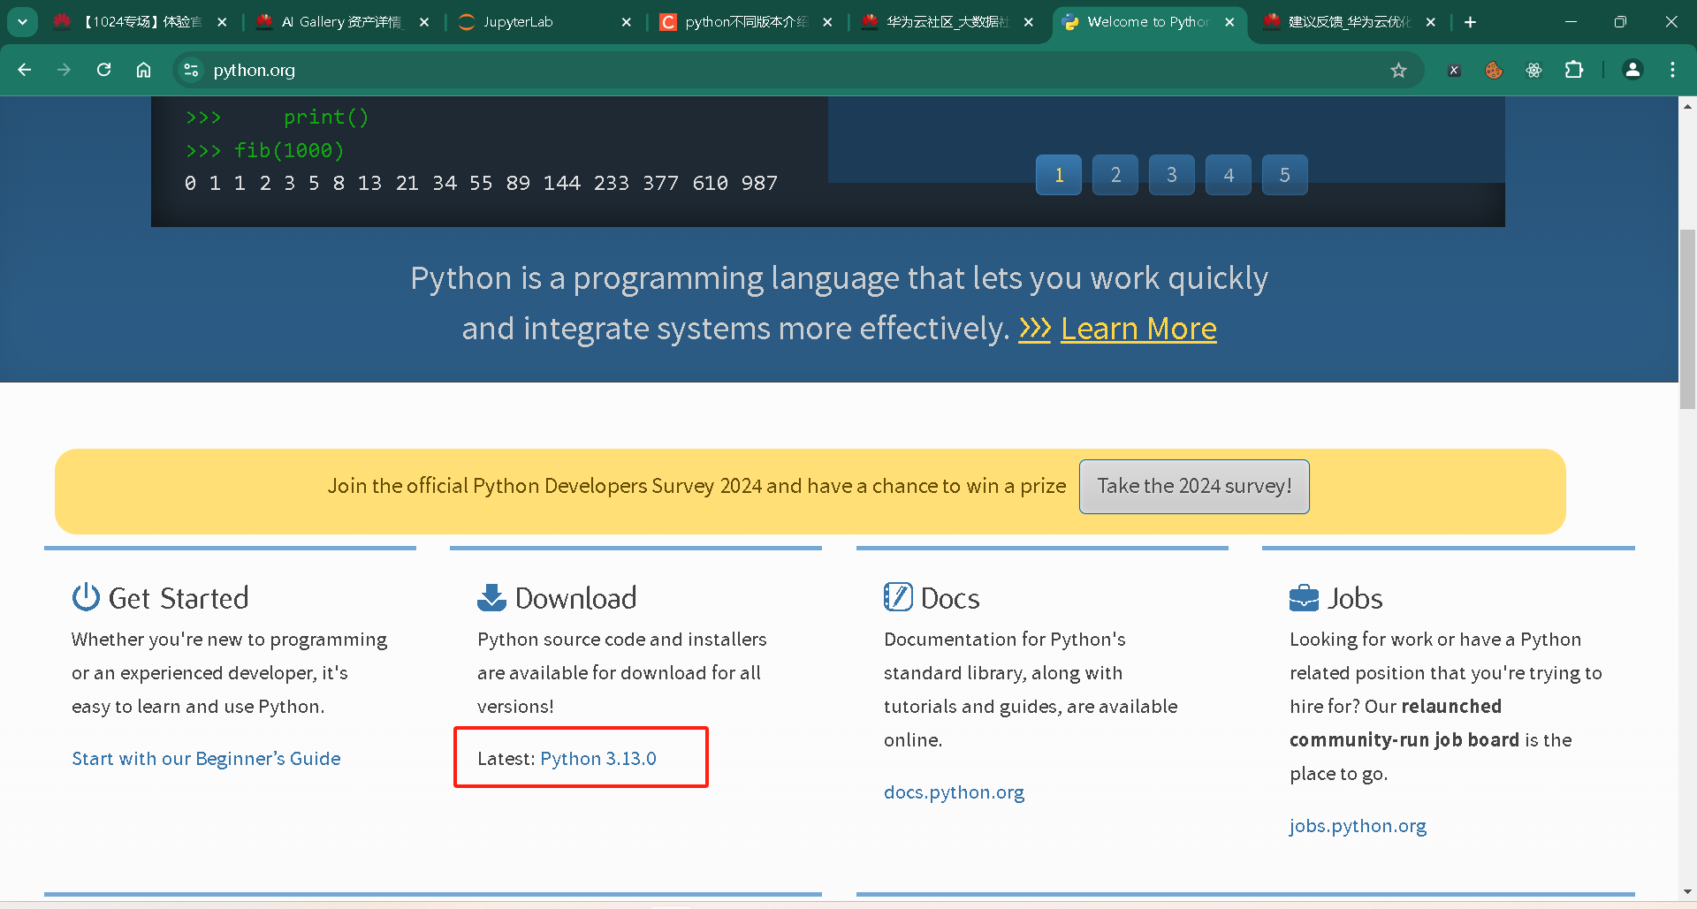Click the page vertical scrollbar thumb
This screenshot has width=1697, height=909.
[1687, 318]
